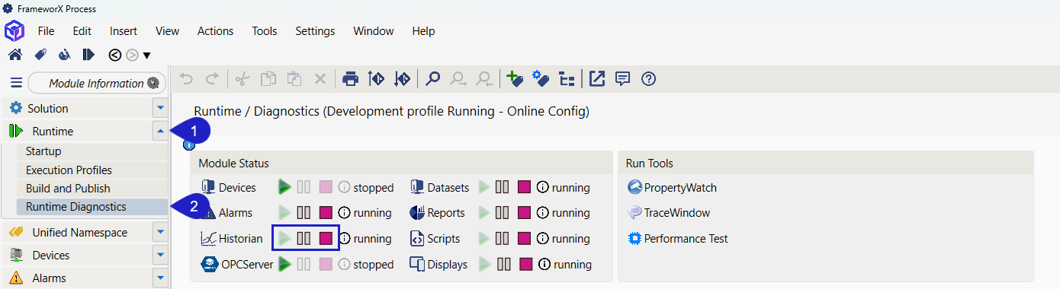Click the hierarchy tree toolbar icon
This screenshot has height=289, width=1060.
pyautogui.click(x=567, y=78)
